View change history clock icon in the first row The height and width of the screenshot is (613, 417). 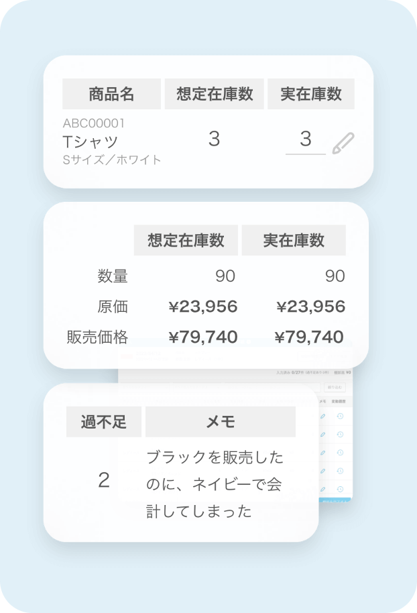point(340,416)
